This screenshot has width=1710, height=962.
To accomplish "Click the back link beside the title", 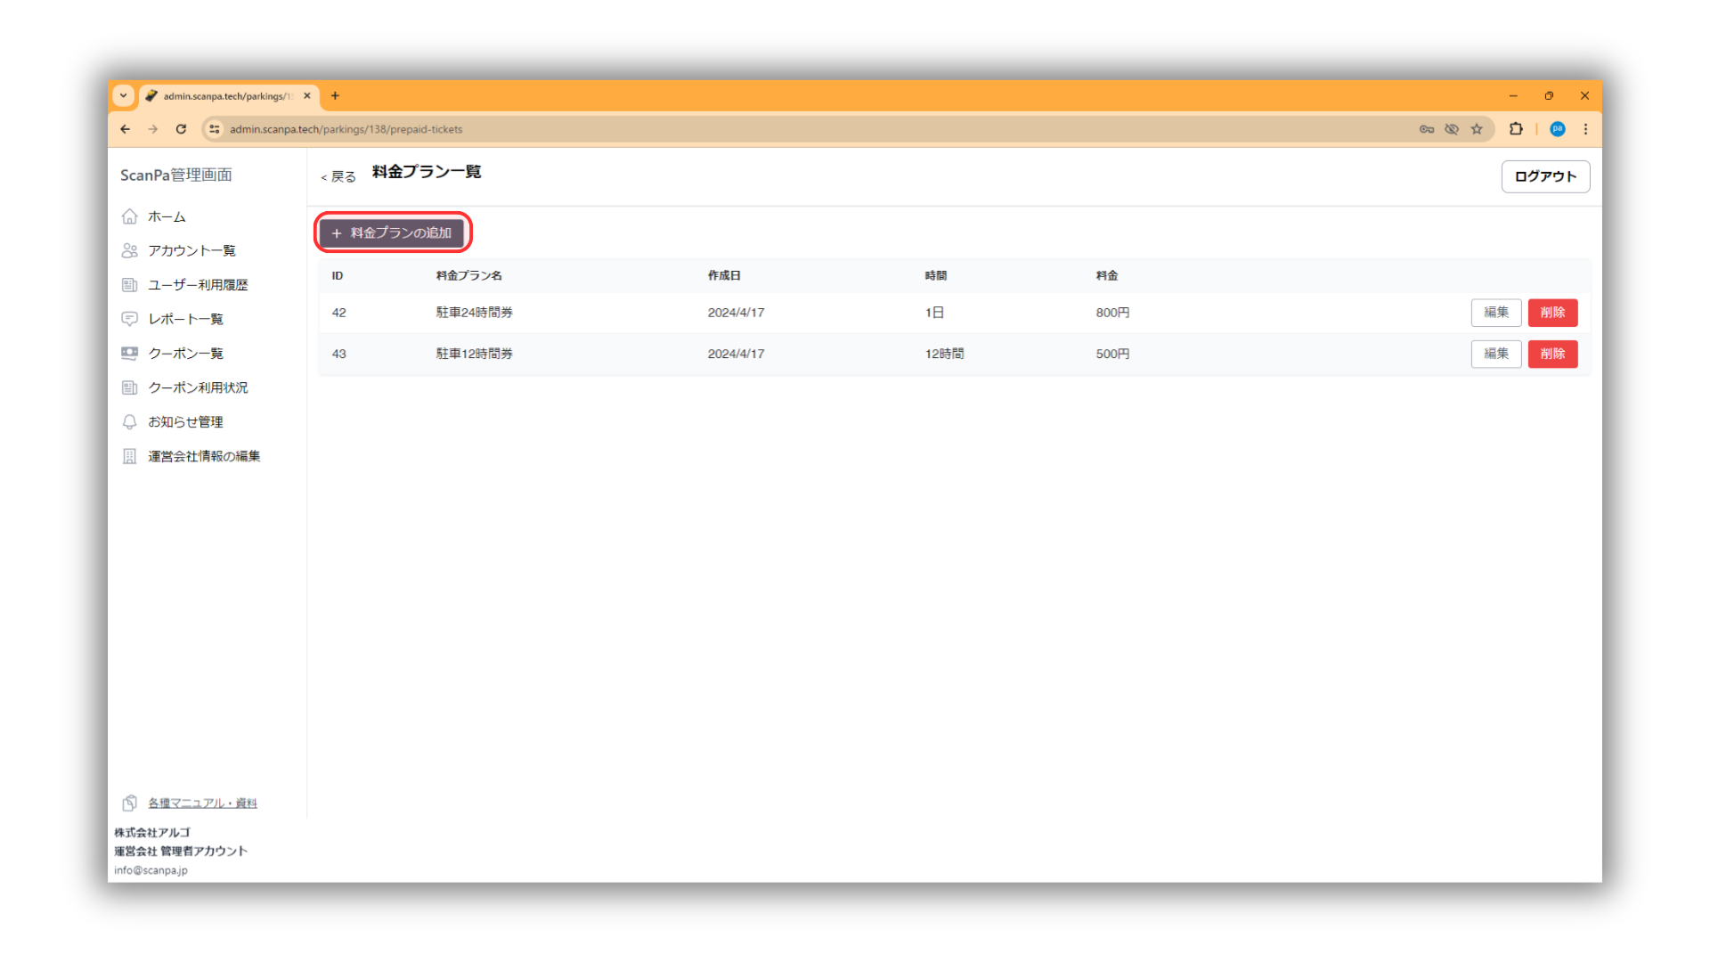I will (338, 176).
